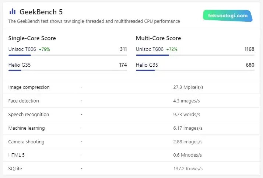Click the +79% single-core percentage badge
The width and height of the screenshot is (263, 178).
pos(44,49)
